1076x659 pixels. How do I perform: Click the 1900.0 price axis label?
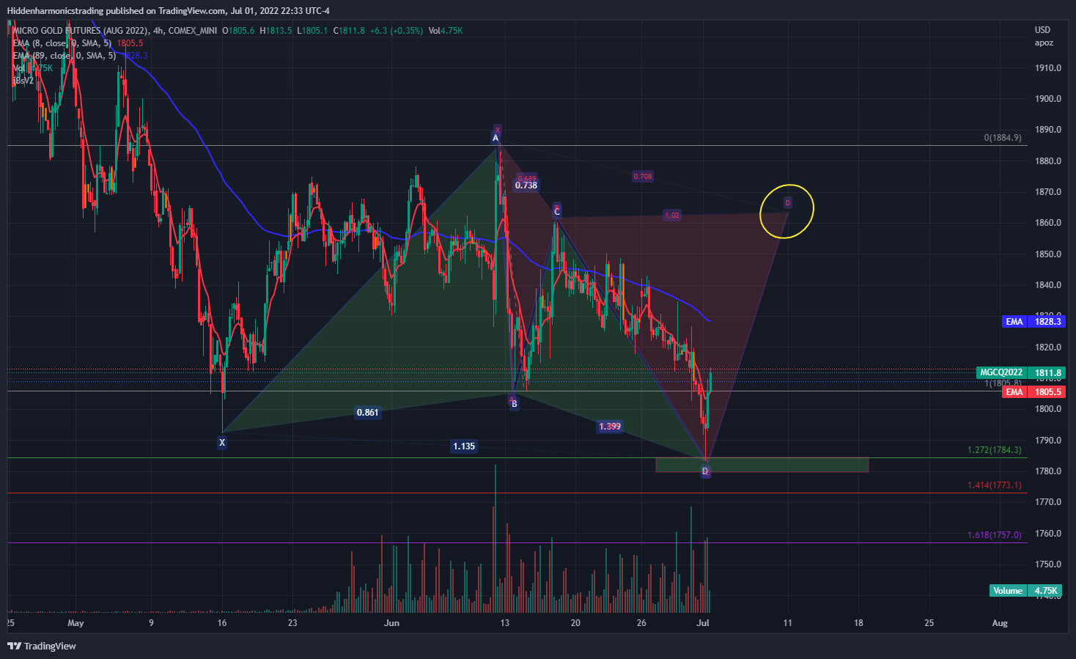1048,99
